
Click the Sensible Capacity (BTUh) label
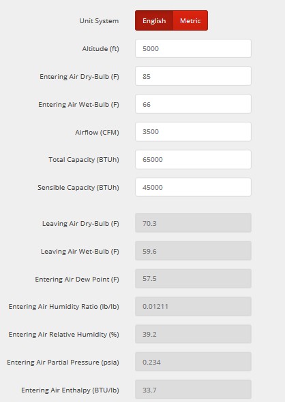[78, 188]
